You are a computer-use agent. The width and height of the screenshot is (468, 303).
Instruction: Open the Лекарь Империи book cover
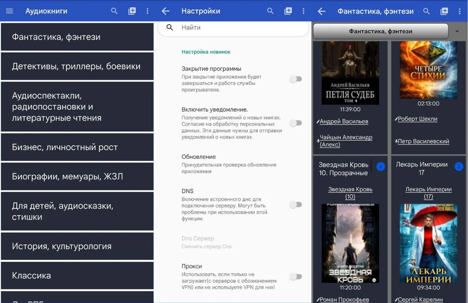[x=429, y=243]
